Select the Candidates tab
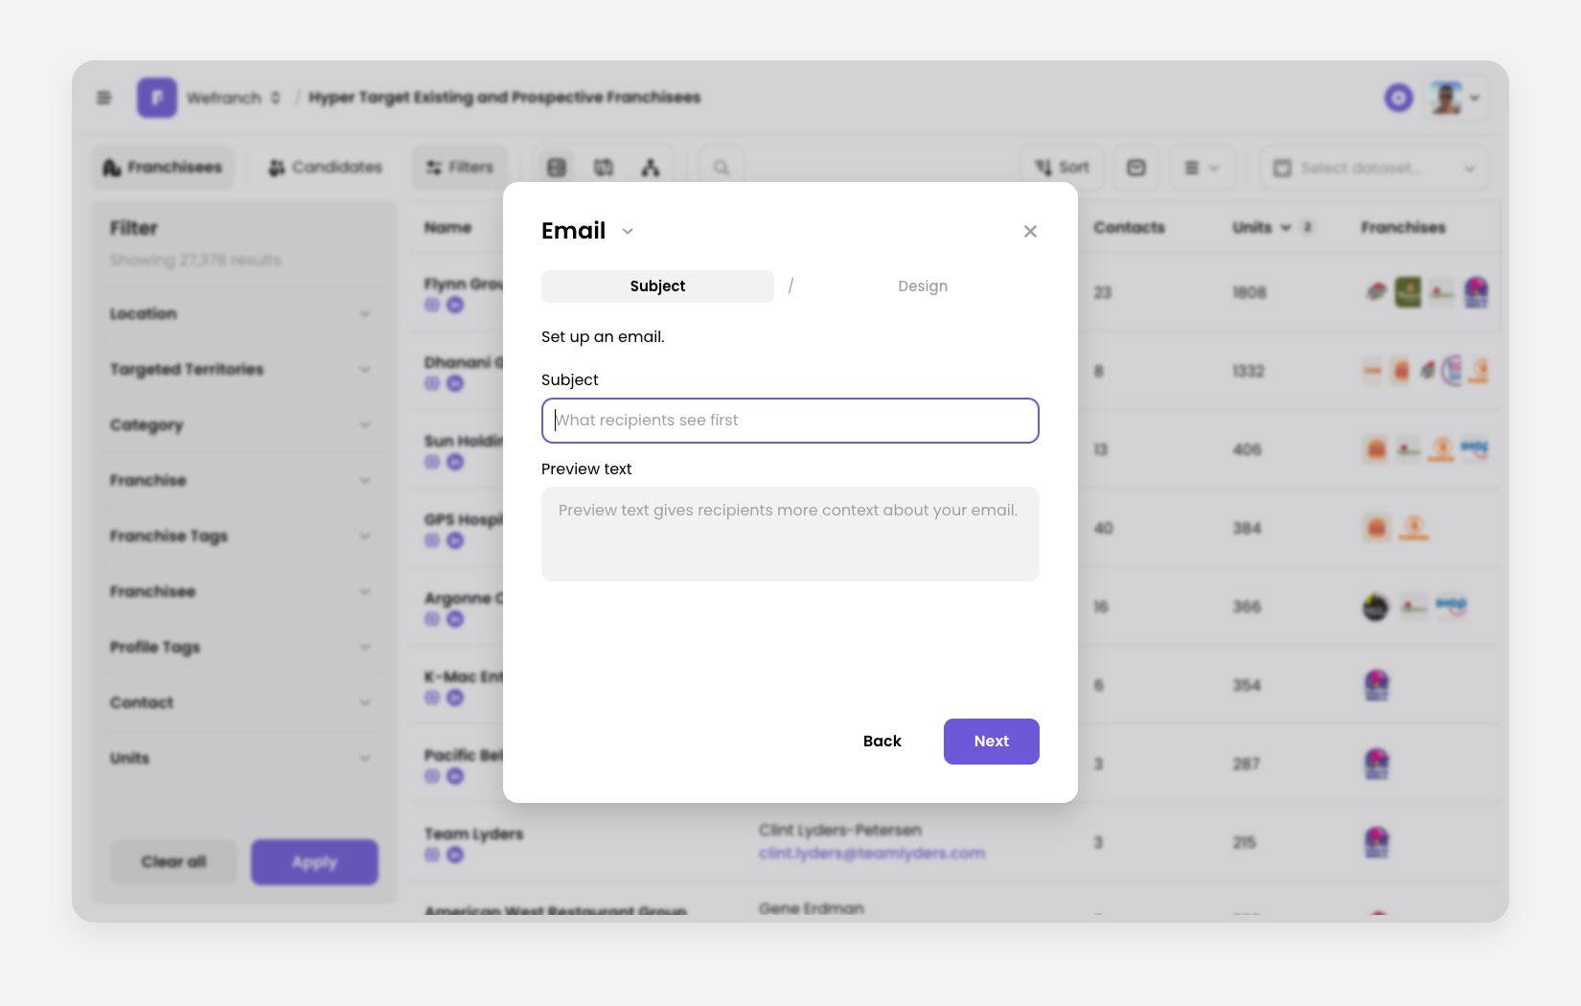This screenshot has height=1006, width=1581. pos(326,168)
